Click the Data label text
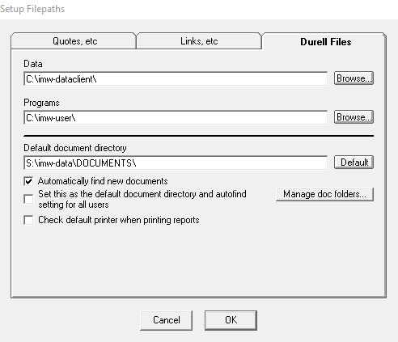This screenshot has height=342, width=398. [33, 64]
